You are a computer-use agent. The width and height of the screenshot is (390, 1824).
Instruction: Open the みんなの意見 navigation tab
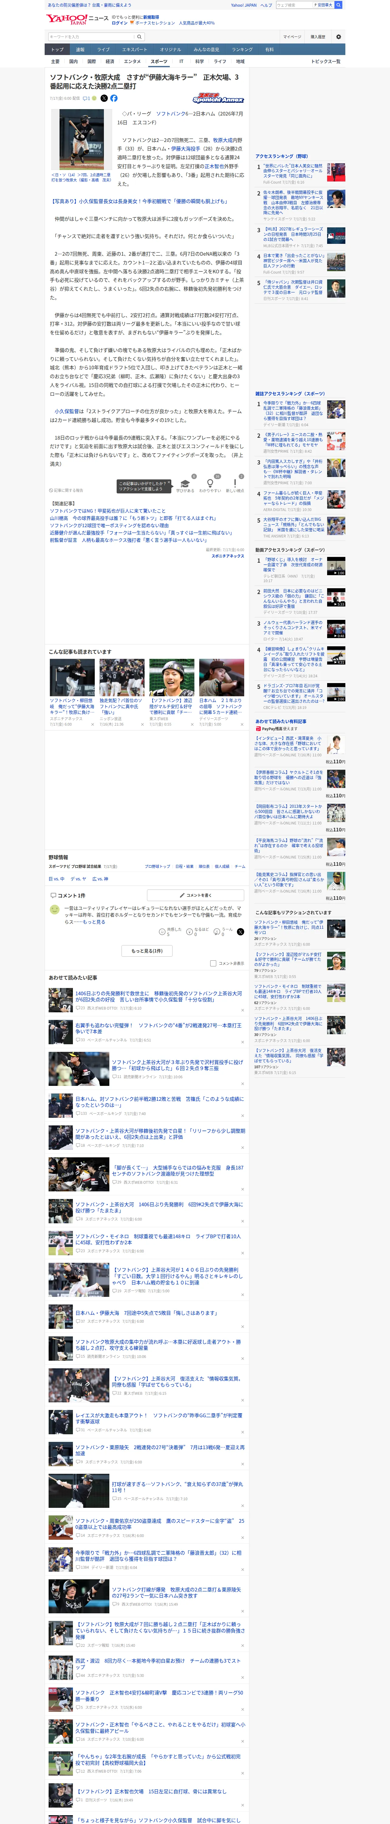pos(206,50)
